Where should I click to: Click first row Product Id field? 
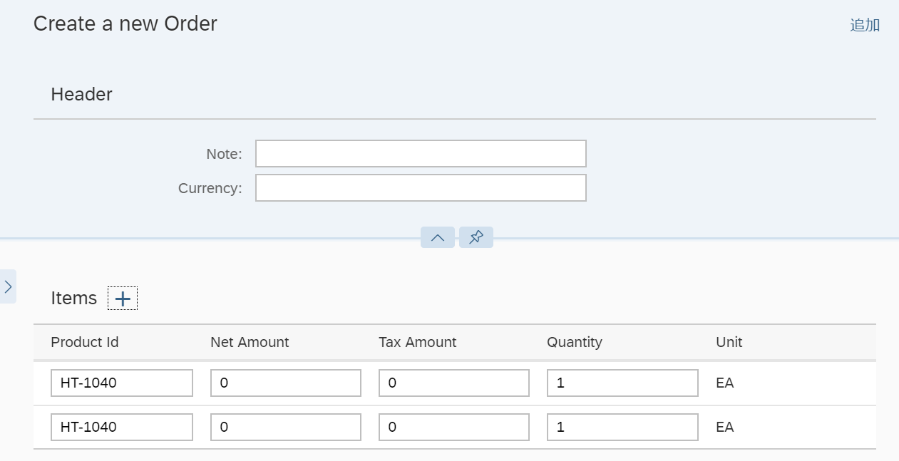tap(122, 383)
